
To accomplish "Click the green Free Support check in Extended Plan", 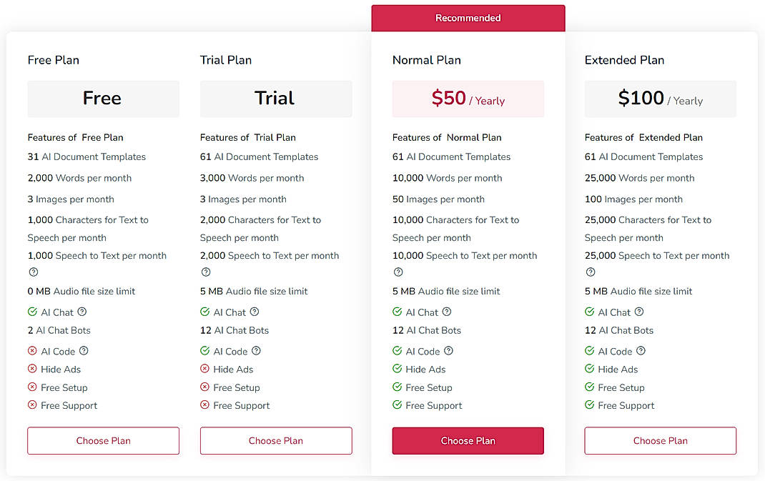I will 588,405.
